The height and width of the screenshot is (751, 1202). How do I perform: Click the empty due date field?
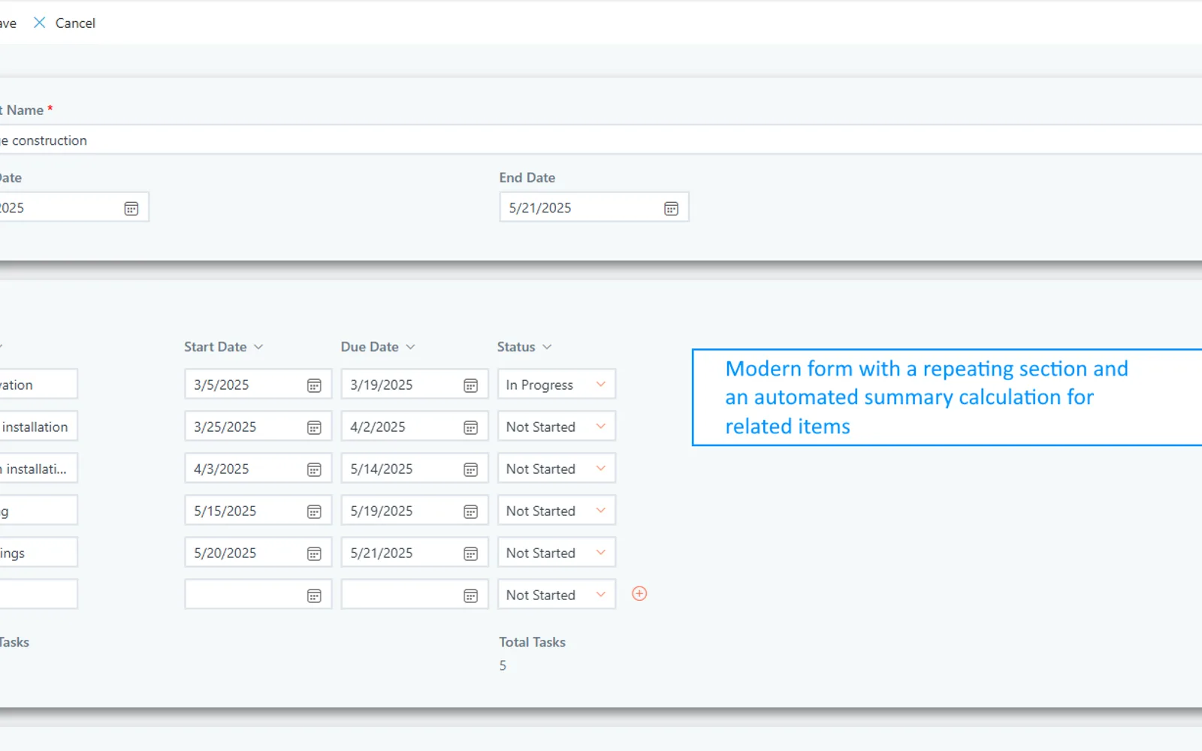point(414,595)
